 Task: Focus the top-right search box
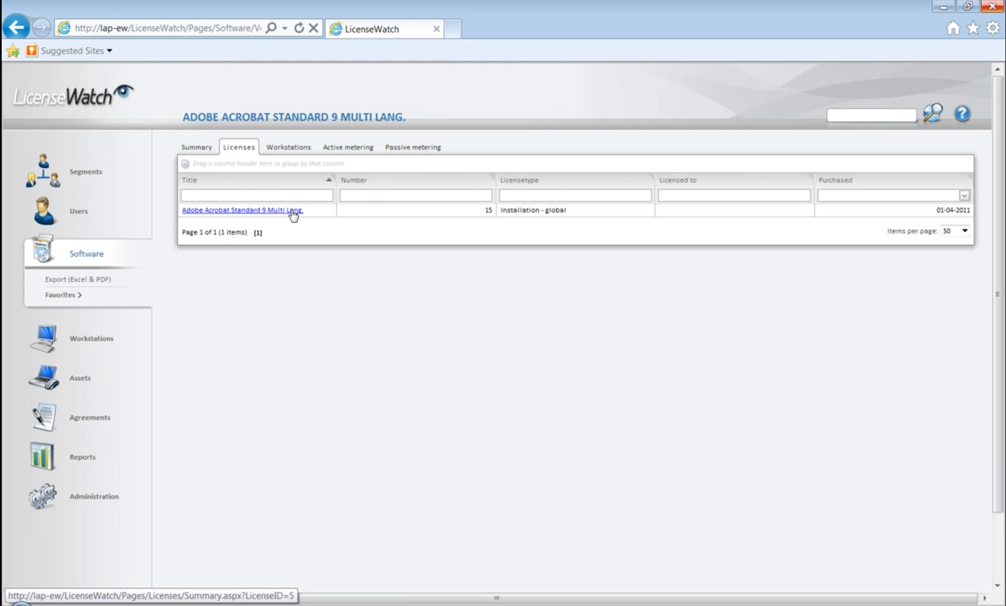(872, 115)
